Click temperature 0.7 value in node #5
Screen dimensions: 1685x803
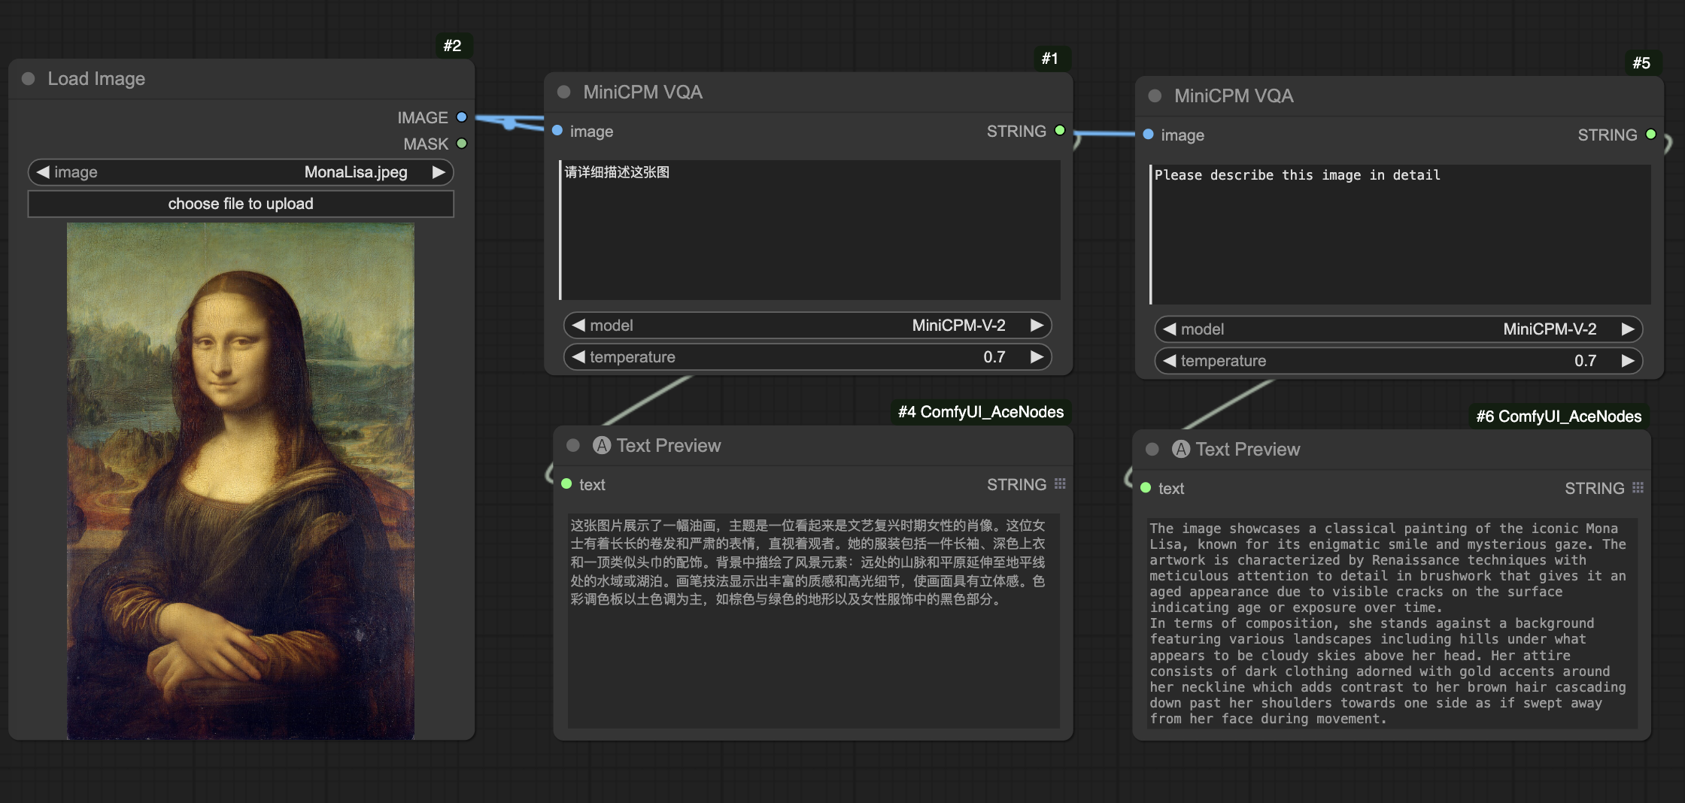tap(1586, 361)
